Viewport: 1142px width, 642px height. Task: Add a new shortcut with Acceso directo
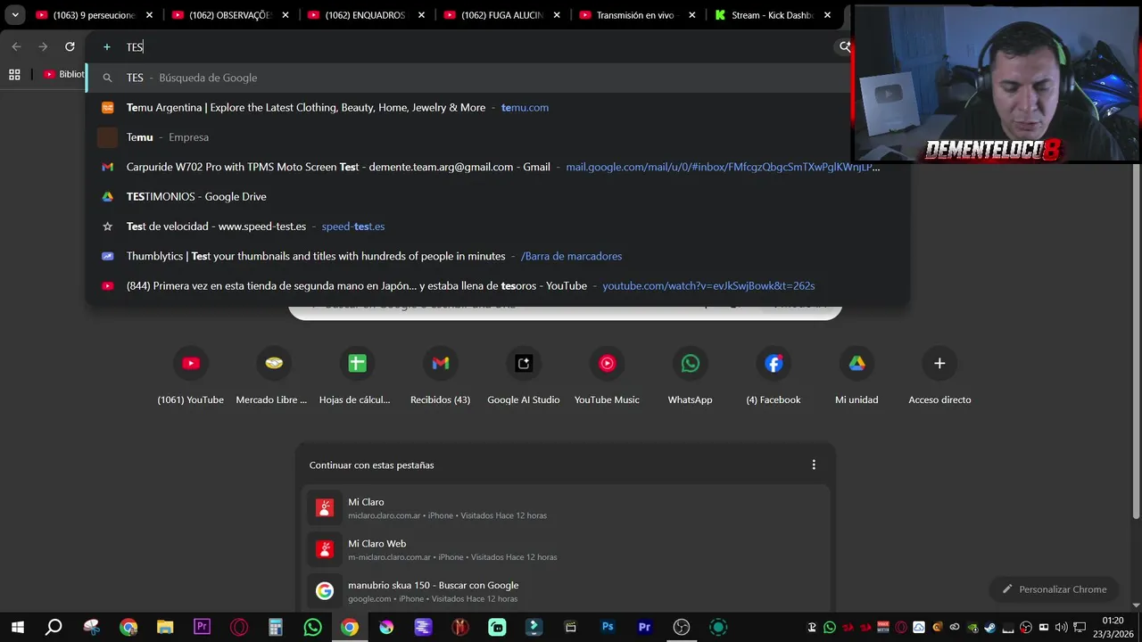coord(939,375)
